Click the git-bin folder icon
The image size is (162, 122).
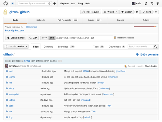click(x=7, y=100)
